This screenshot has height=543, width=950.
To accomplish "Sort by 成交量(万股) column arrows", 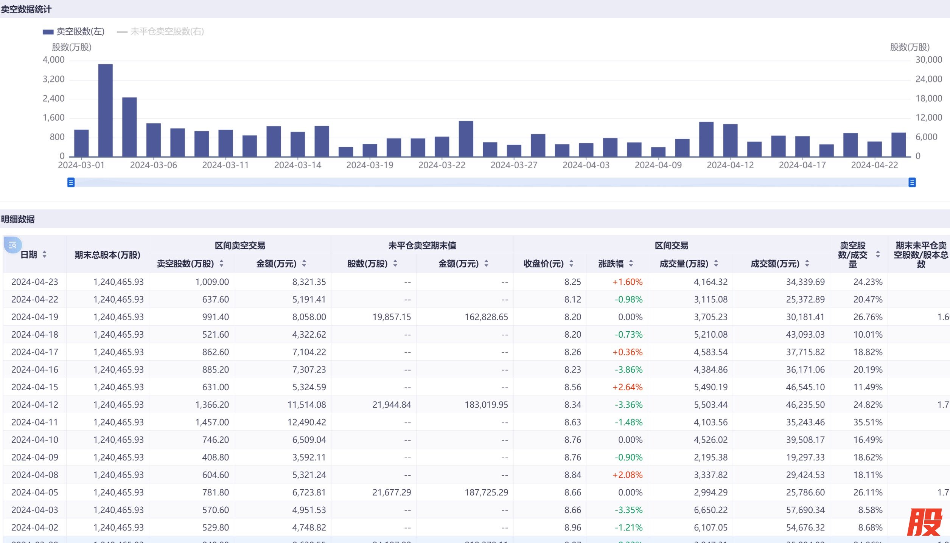I will coord(716,264).
